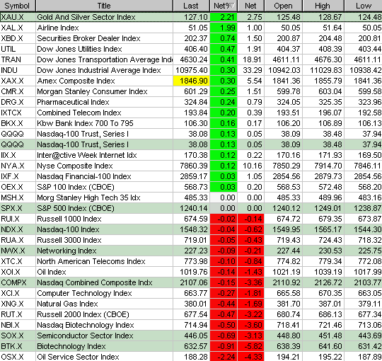The height and width of the screenshot is (361, 382).
Task: Click the Biotechnology Index -5.82 Net cell
Action: point(250,346)
